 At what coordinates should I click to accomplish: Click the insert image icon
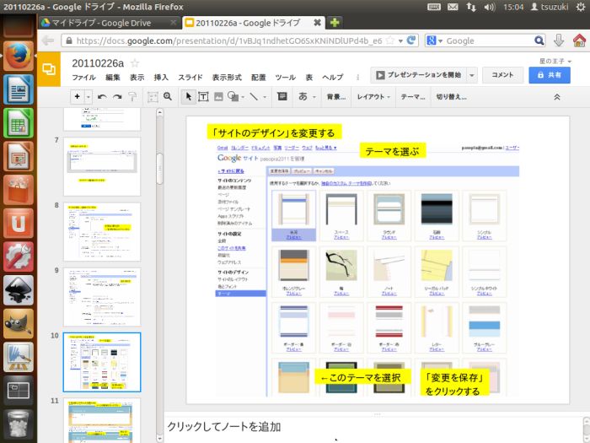point(217,97)
